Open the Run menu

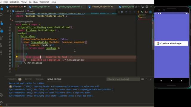(36, 2)
